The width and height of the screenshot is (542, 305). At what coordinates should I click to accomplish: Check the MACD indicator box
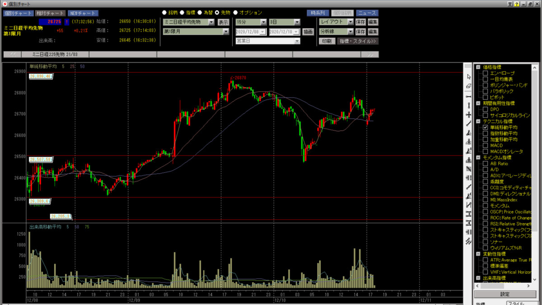tap(486, 145)
